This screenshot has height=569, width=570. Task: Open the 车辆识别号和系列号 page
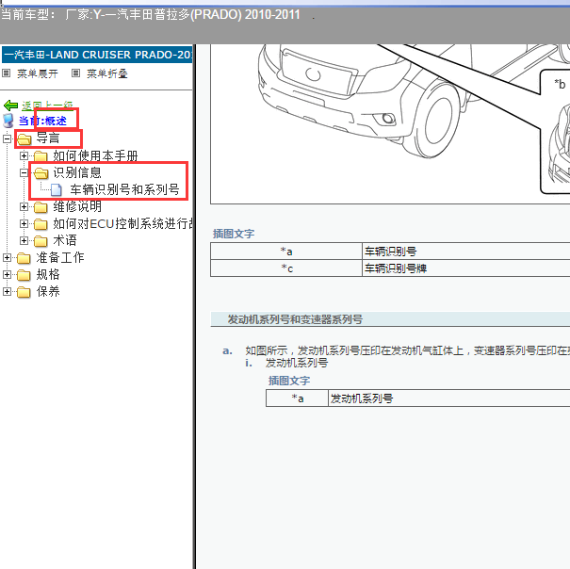coord(124,189)
